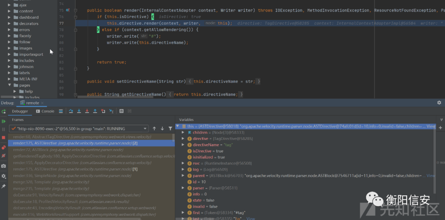Click the Step Out icon
Viewport: 445px width, 220px height.
pos(95,111)
